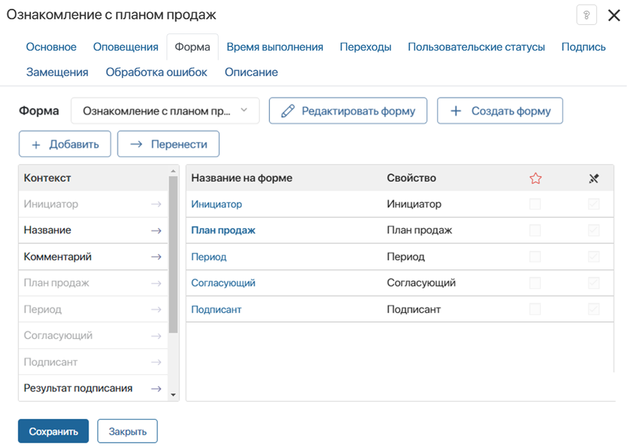Toggle required checkbox for План продаж row
The width and height of the screenshot is (628, 447).
[x=535, y=231]
